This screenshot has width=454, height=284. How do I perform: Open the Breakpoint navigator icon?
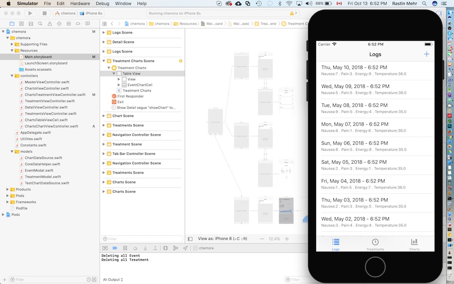click(78, 24)
